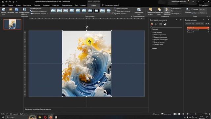The image size is (211, 119).
Task: Click Обрезать (Crop) tool
Action: point(188,11)
